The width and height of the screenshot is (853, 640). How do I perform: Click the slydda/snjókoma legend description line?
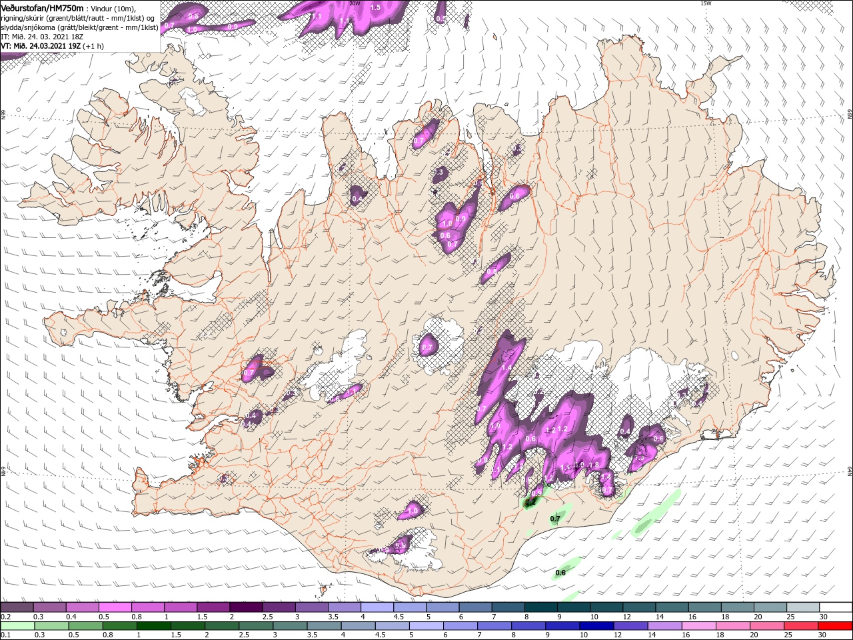pos(79,27)
